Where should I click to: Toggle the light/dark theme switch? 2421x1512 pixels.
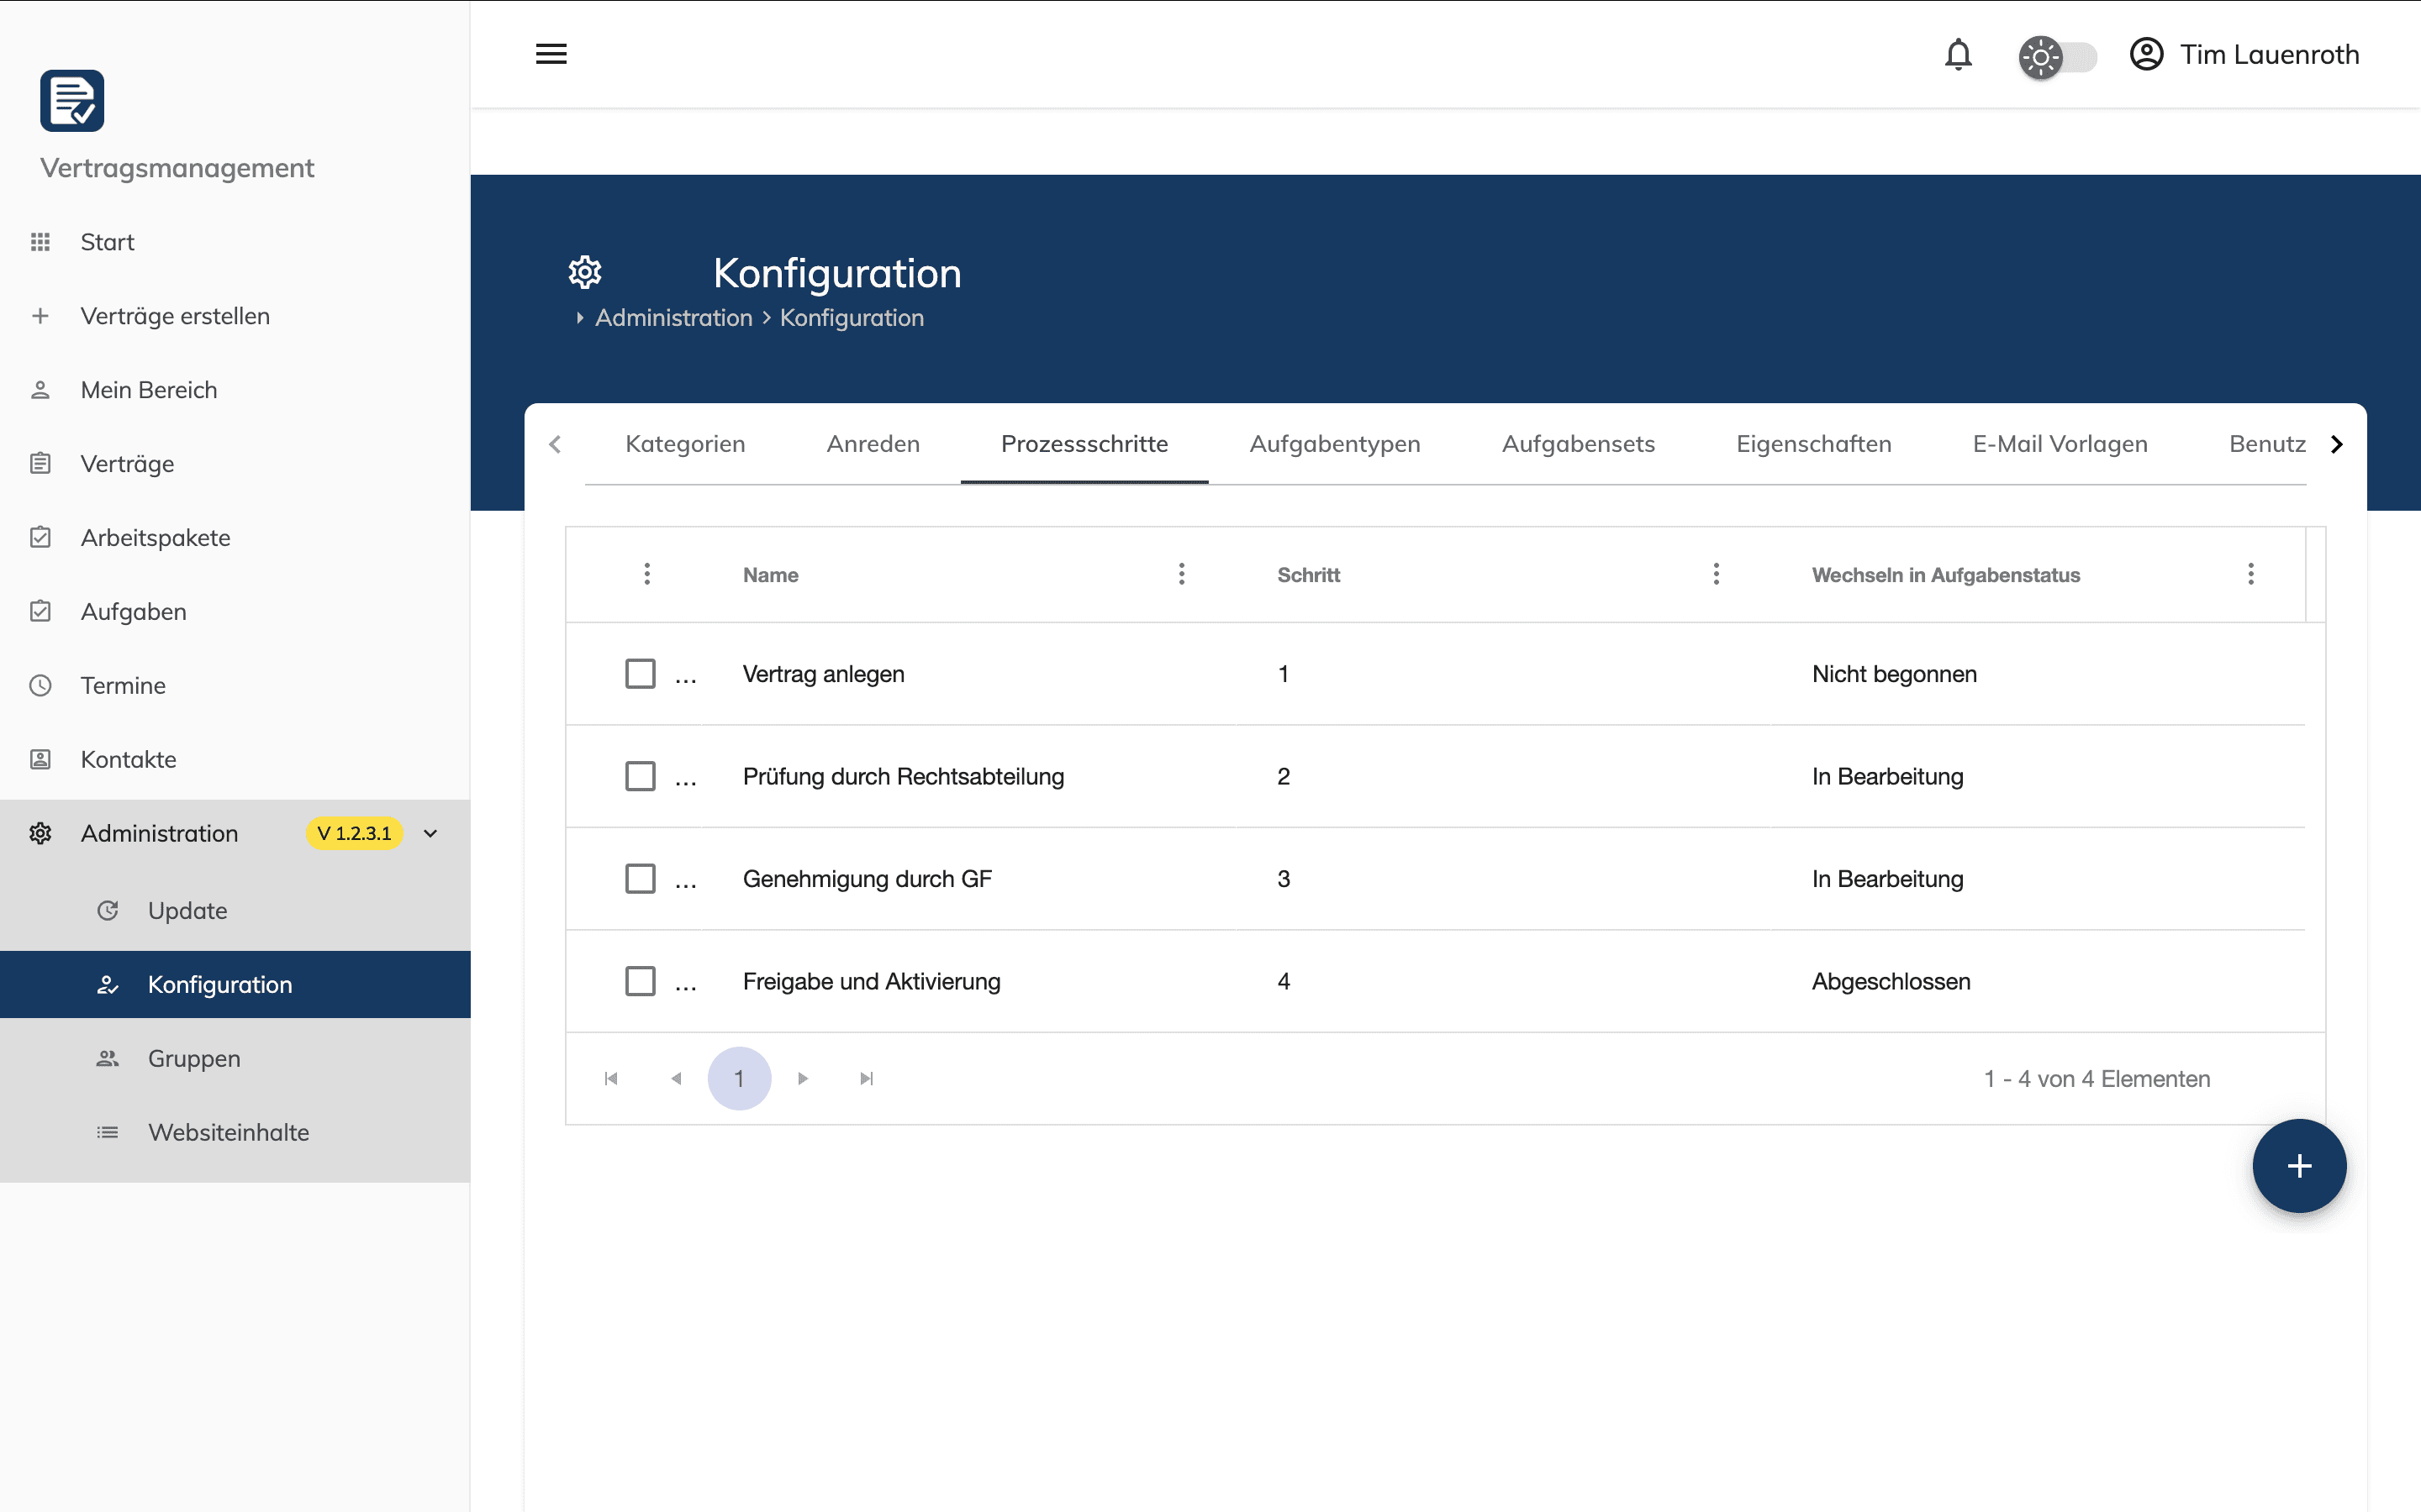pyautogui.click(x=2058, y=57)
